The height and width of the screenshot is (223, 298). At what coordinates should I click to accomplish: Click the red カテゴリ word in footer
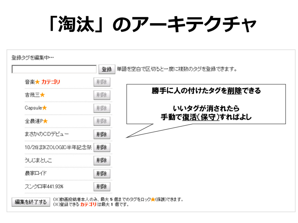(88, 204)
